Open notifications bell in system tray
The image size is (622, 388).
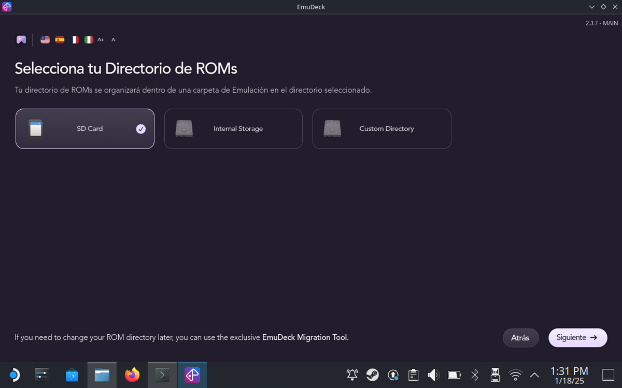352,375
